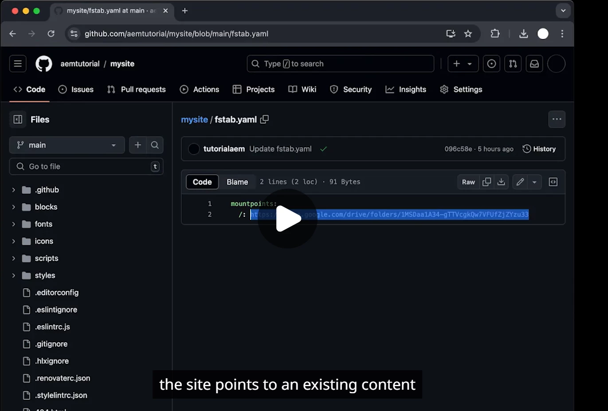
Task: Open the tab search dropdown at top right
Action: tap(563, 11)
